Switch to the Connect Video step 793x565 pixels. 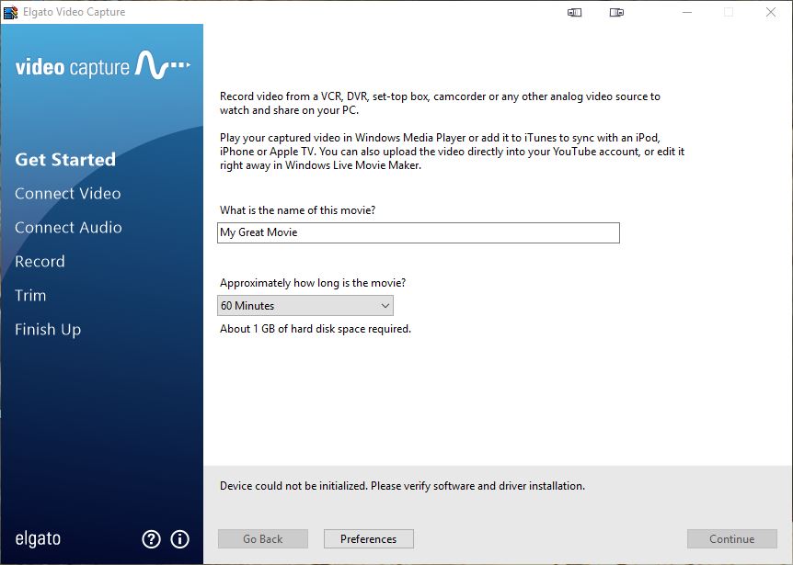click(x=67, y=193)
